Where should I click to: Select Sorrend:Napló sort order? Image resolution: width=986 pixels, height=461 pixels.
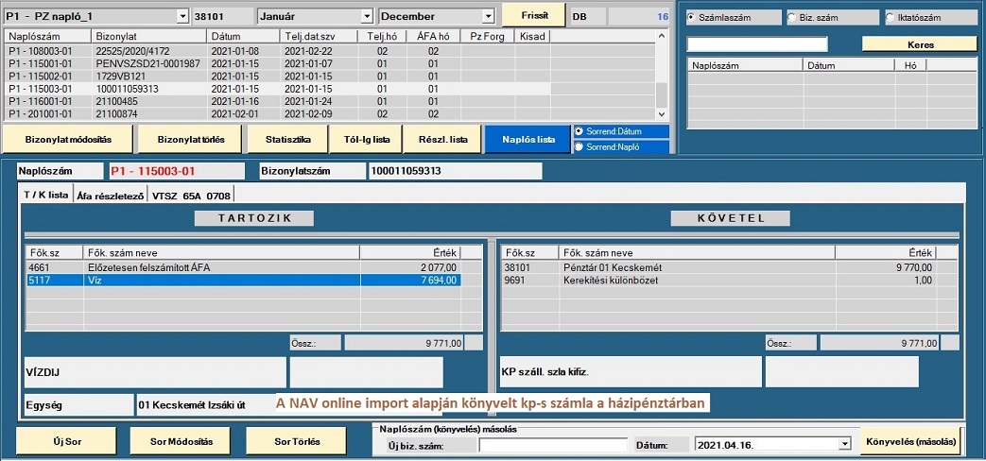579,146
